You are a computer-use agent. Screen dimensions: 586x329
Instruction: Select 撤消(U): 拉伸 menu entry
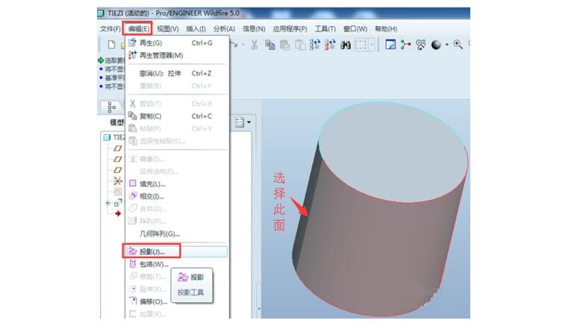click(x=177, y=73)
